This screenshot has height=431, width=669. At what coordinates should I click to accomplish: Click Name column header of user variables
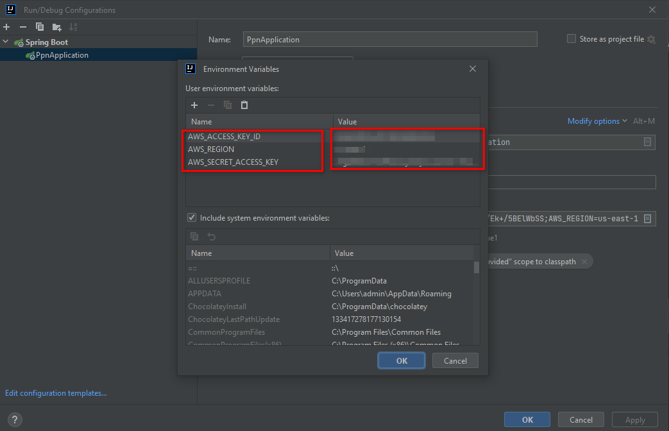coord(259,122)
